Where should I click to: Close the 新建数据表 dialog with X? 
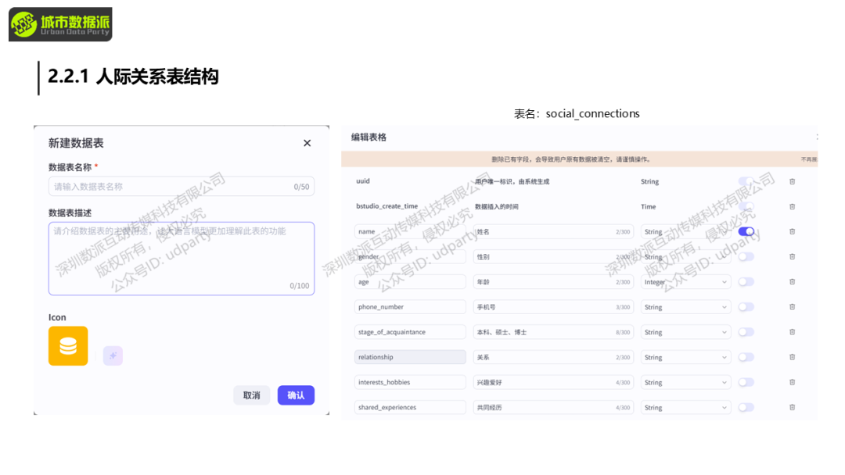(307, 143)
